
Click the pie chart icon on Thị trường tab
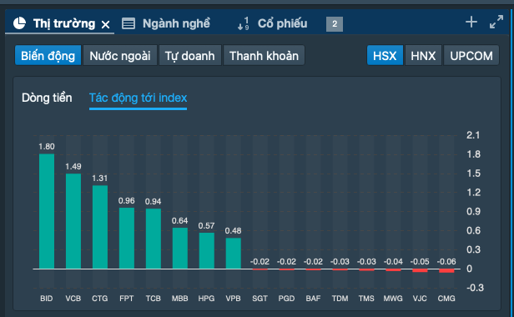coord(19,23)
